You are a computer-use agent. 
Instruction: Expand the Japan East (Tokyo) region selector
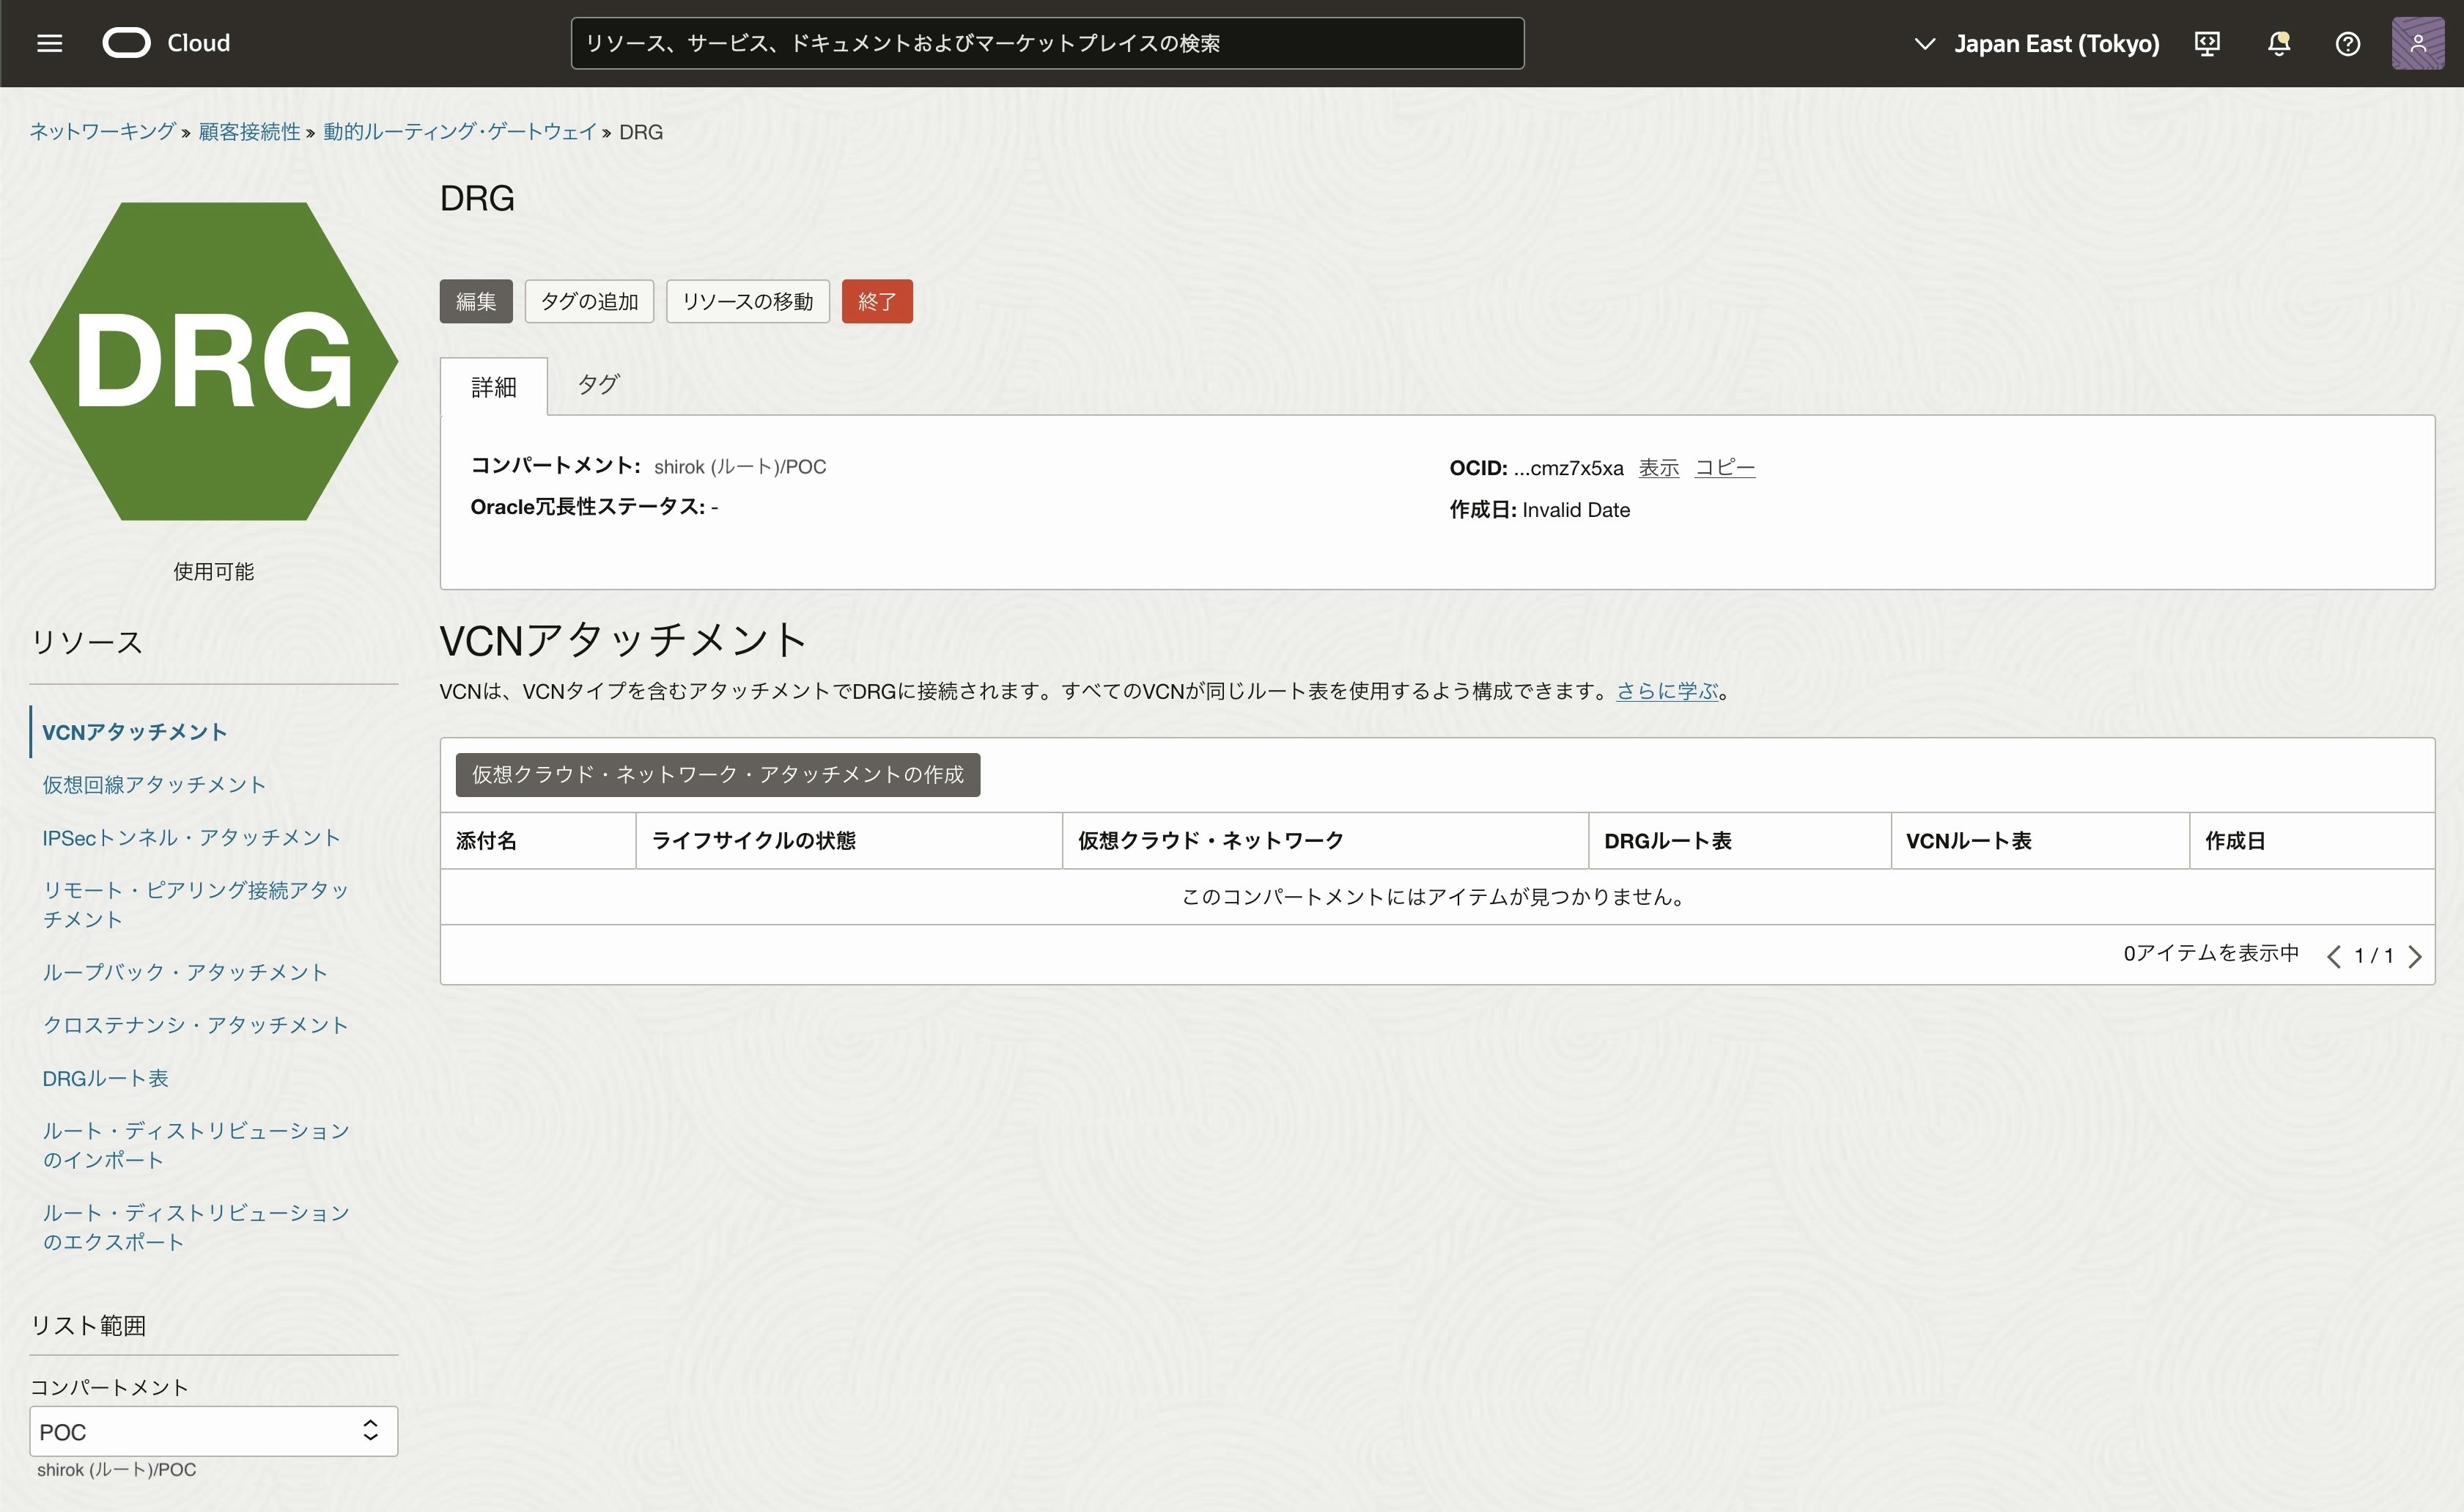point(2036,43)
